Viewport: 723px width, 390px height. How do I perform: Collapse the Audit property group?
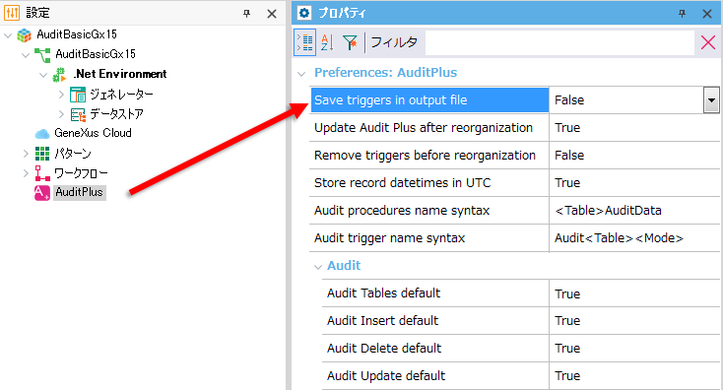(x=318, y=267)
